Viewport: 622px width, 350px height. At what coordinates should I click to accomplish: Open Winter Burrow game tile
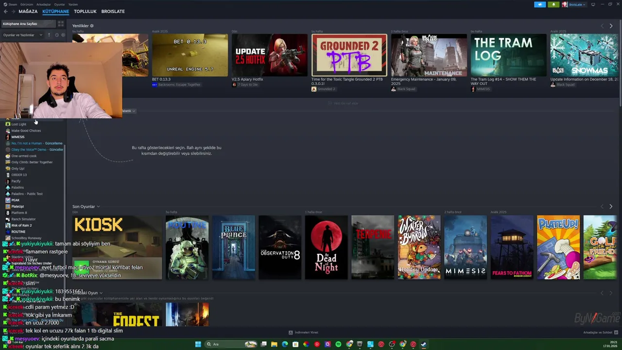click(x=419, y=247)
